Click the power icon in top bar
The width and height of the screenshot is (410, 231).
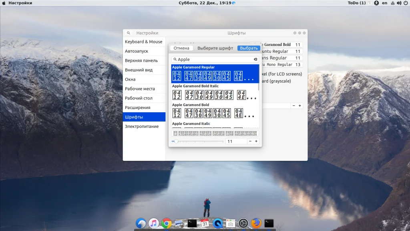click(406, 3)
